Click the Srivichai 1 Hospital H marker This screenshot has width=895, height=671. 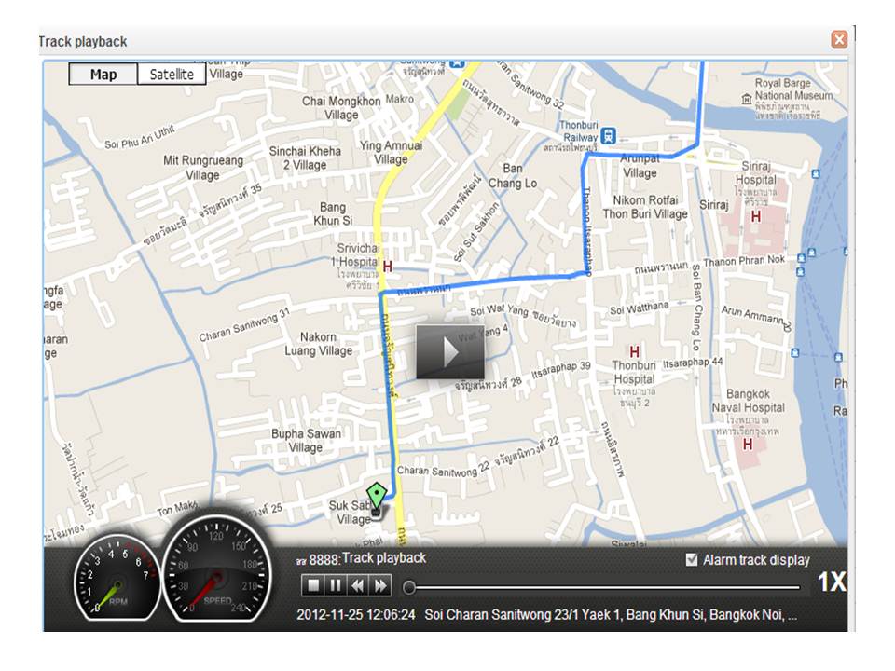coord(388,267)
